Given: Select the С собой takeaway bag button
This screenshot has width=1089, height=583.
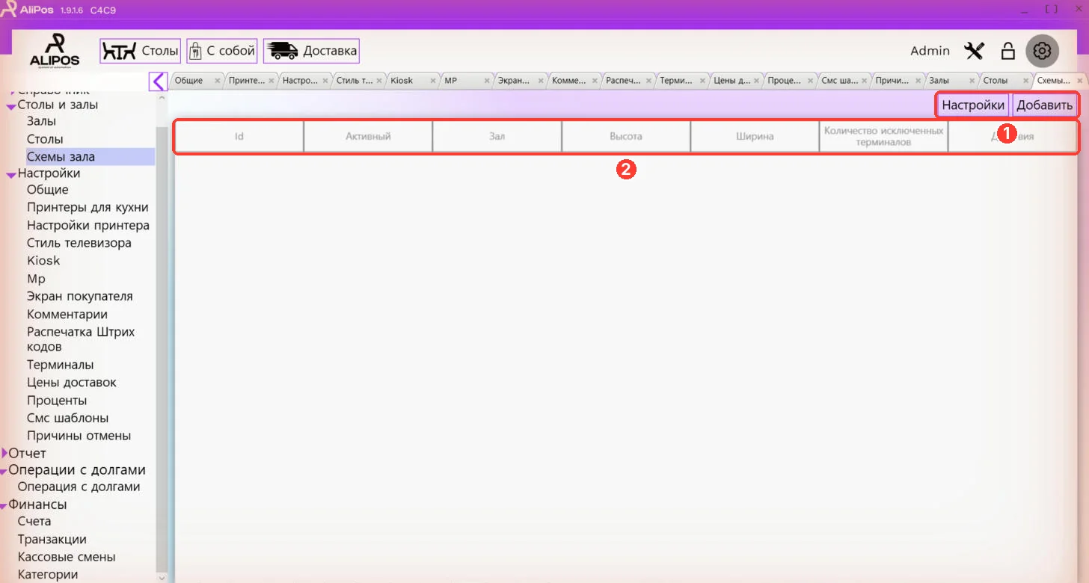Looking at the screenshot, I should pyautogui.click(x=222, y=51).
